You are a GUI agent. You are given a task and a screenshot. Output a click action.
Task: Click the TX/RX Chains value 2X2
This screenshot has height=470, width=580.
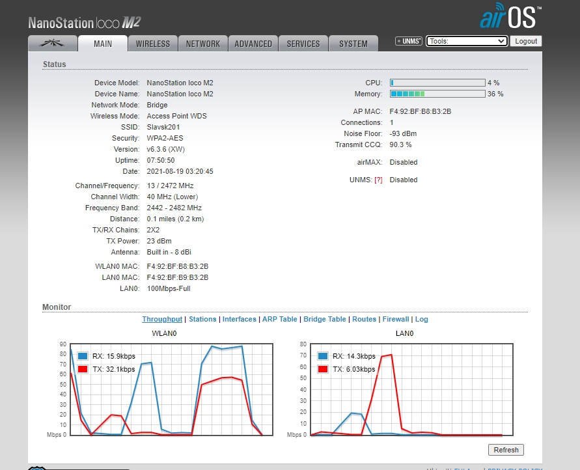153,230
